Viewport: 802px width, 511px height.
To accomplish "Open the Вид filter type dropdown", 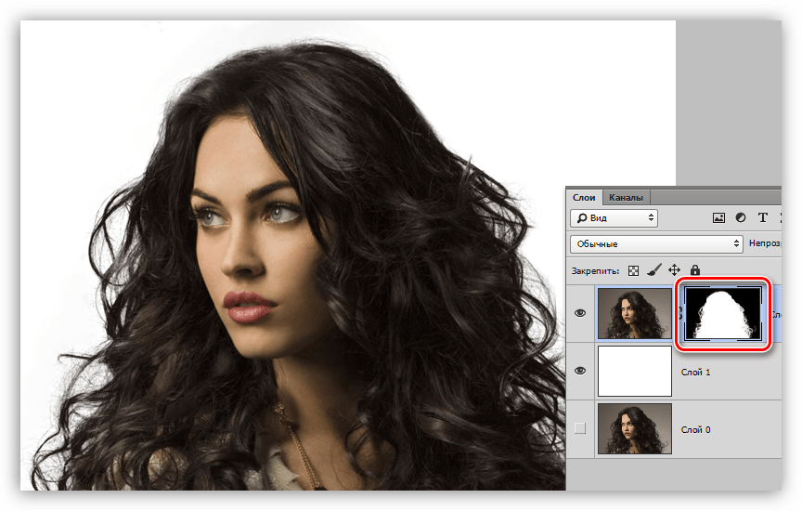I will click(614, 218).
